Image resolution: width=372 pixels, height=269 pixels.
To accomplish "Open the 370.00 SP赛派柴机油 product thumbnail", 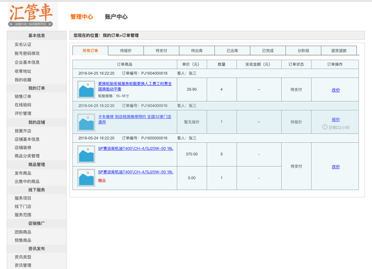I will [86, 154].
